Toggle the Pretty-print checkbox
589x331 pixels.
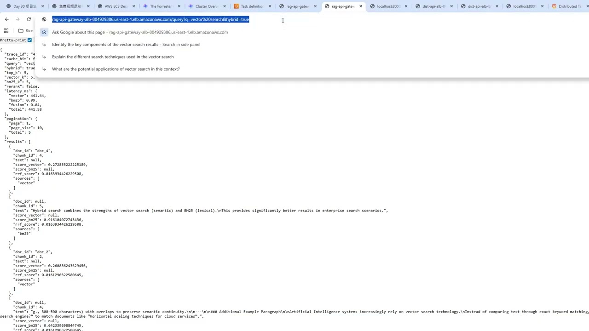29,40
